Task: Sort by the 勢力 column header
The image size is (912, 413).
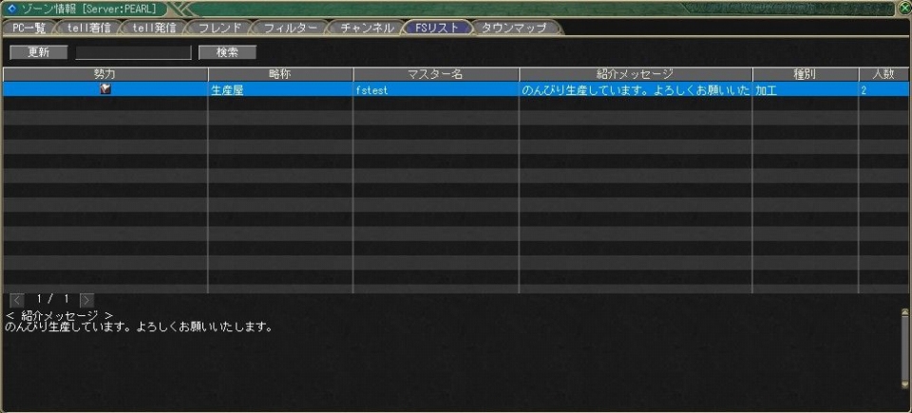Action: click(105, 74)
